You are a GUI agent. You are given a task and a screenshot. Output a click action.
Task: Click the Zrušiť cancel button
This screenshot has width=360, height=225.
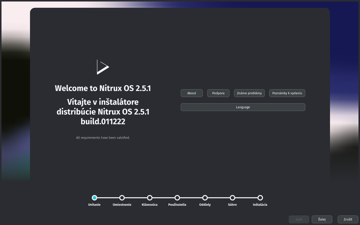click(x=348, y=219)
